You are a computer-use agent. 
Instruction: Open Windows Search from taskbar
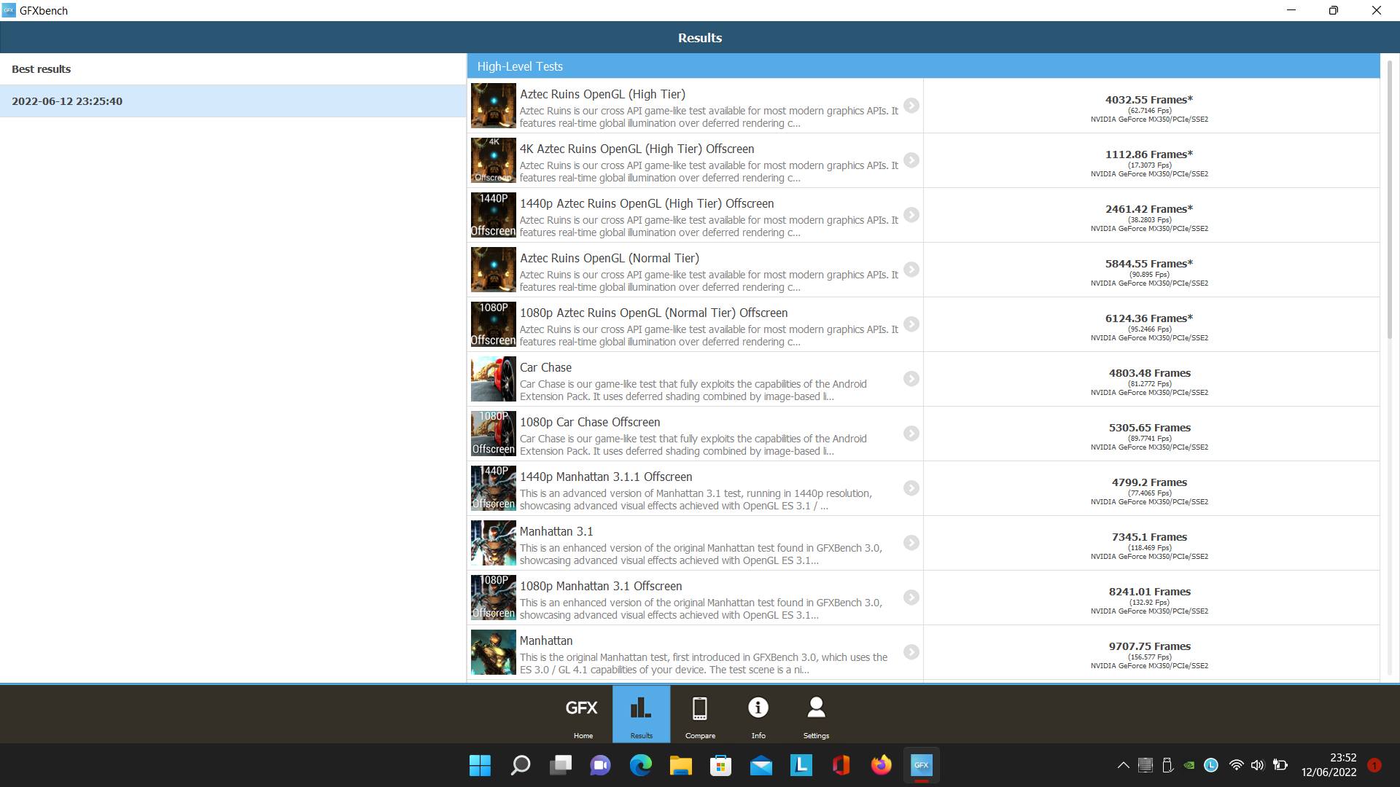pyautogui.click(x=520, y=765)
